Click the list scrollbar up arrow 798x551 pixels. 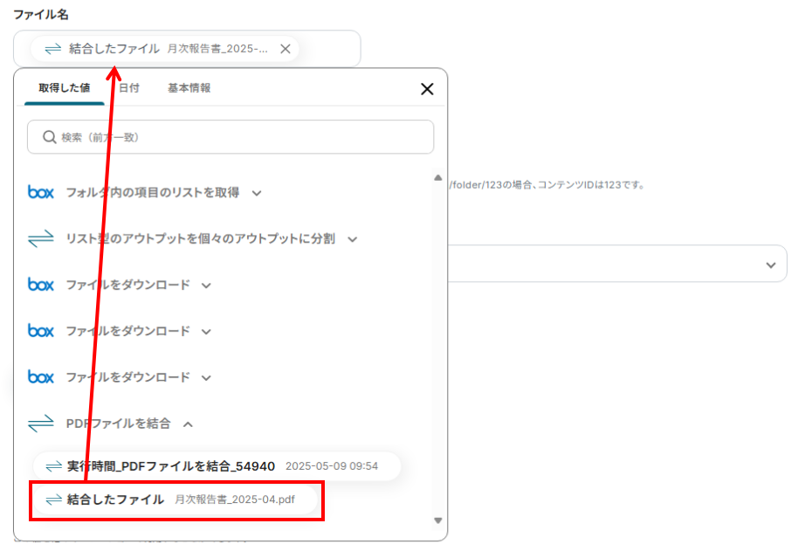point(437,177)
